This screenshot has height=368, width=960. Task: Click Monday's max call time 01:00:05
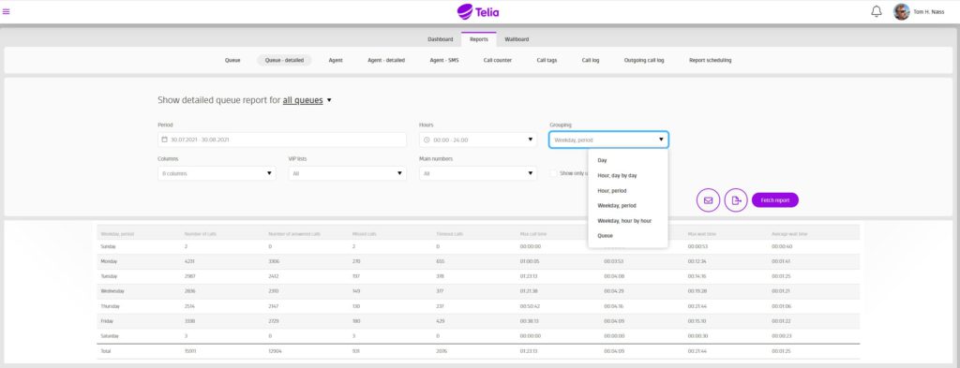(x=529, y=261)
